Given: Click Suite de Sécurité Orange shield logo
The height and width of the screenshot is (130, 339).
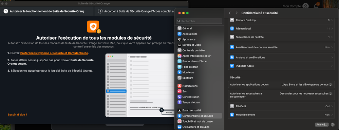Looking at the screenshot, I should pyautogui.click(x=93, y=27).
